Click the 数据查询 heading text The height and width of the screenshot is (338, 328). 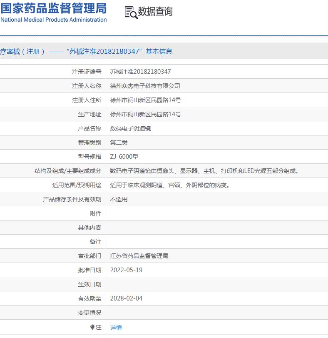tap(155, 11)
